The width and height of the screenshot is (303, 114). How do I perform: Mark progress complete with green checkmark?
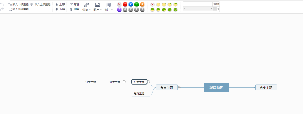pos(175,10)
